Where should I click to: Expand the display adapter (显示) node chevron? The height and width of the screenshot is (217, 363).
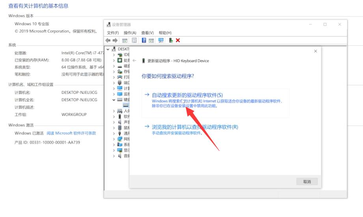coord(114,150)
